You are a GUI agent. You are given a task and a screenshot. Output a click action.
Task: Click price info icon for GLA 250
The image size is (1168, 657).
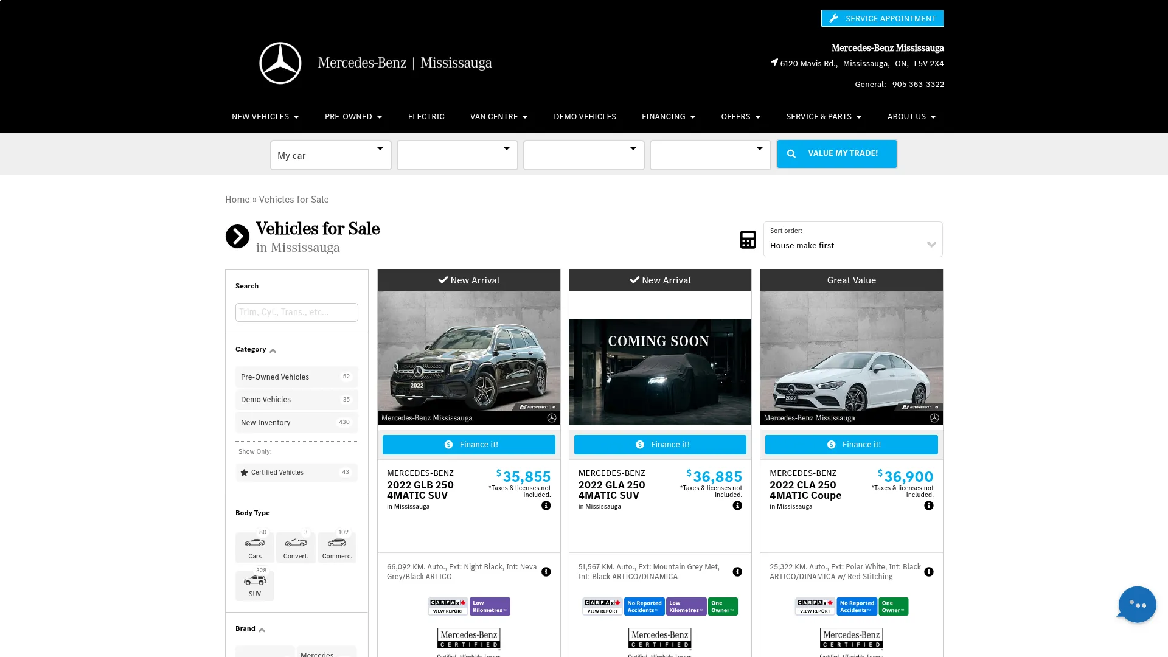coord(737,506)
